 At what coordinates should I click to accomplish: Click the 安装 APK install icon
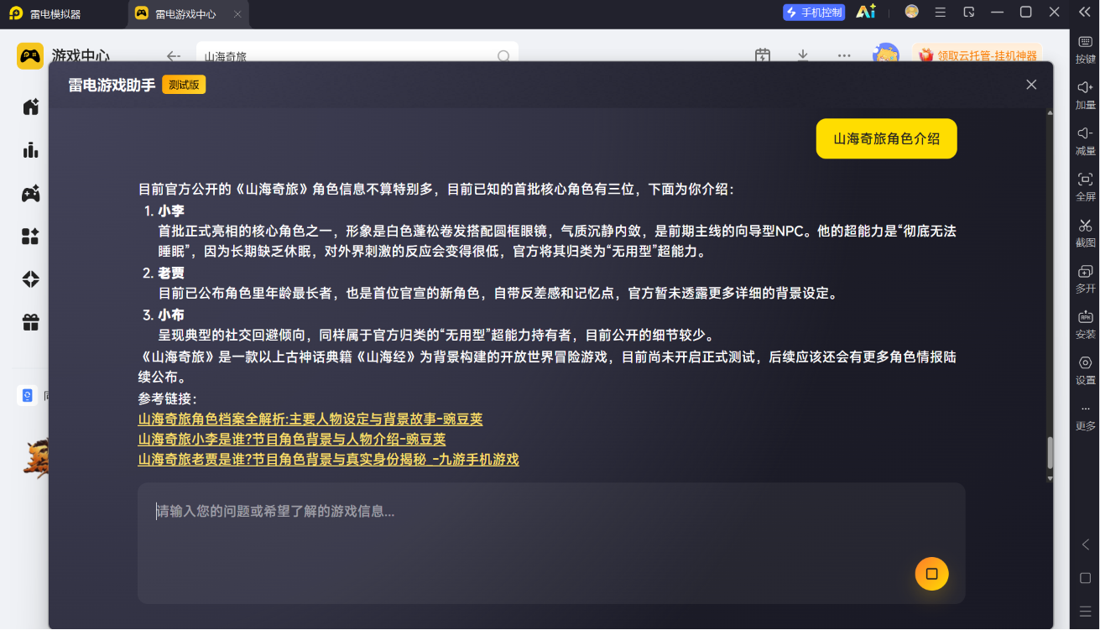coord(1085,325)
